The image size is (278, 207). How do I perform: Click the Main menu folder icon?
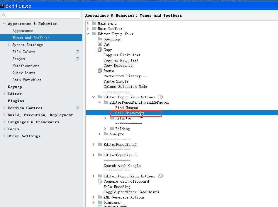[94, 23]
